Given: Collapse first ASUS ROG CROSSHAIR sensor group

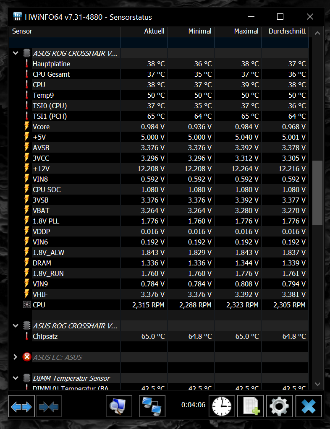Looking at the screenshot, I should click(x=16, y=53).
